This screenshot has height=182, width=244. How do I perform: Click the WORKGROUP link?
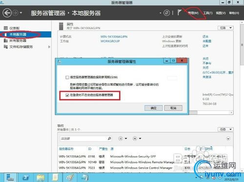110,41
